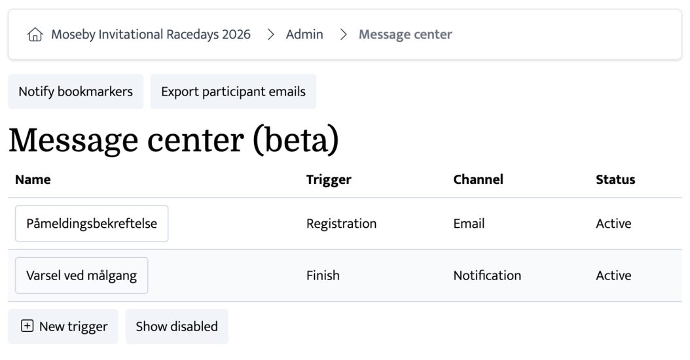Click the plus icon on New trigger
Screen dimensions: 690x360
pos(27,326)
